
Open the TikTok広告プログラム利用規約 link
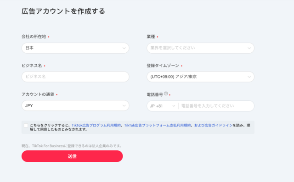pos(96,125)
